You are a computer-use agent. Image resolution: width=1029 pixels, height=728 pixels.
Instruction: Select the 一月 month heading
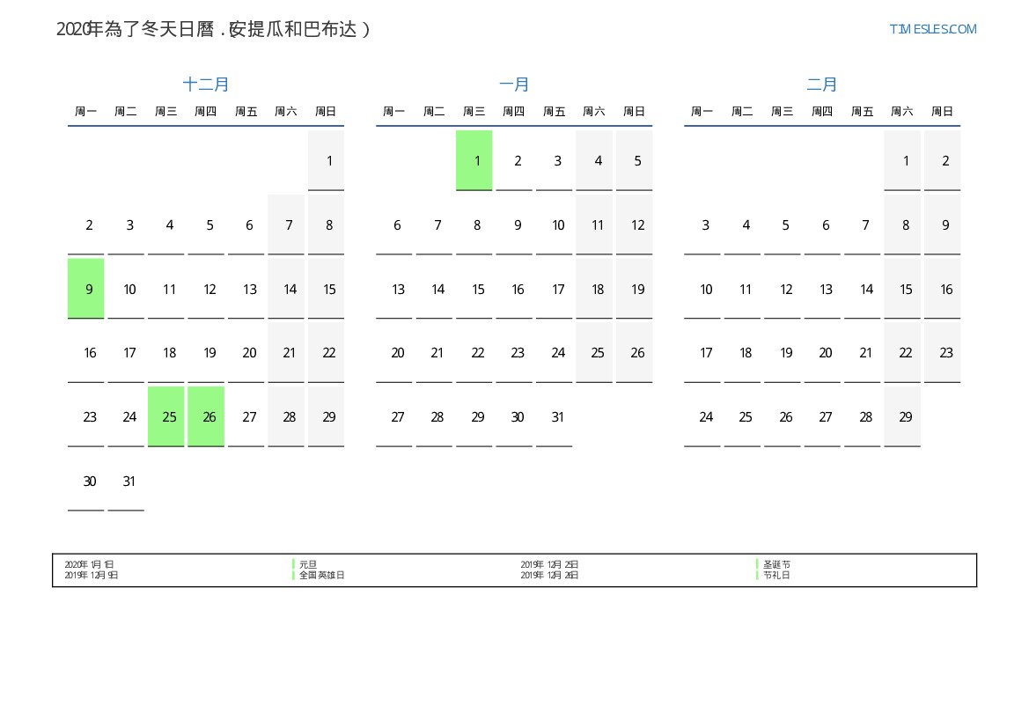514,85
